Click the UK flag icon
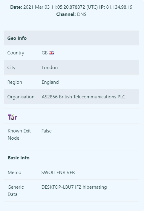 tap(51, 53)
